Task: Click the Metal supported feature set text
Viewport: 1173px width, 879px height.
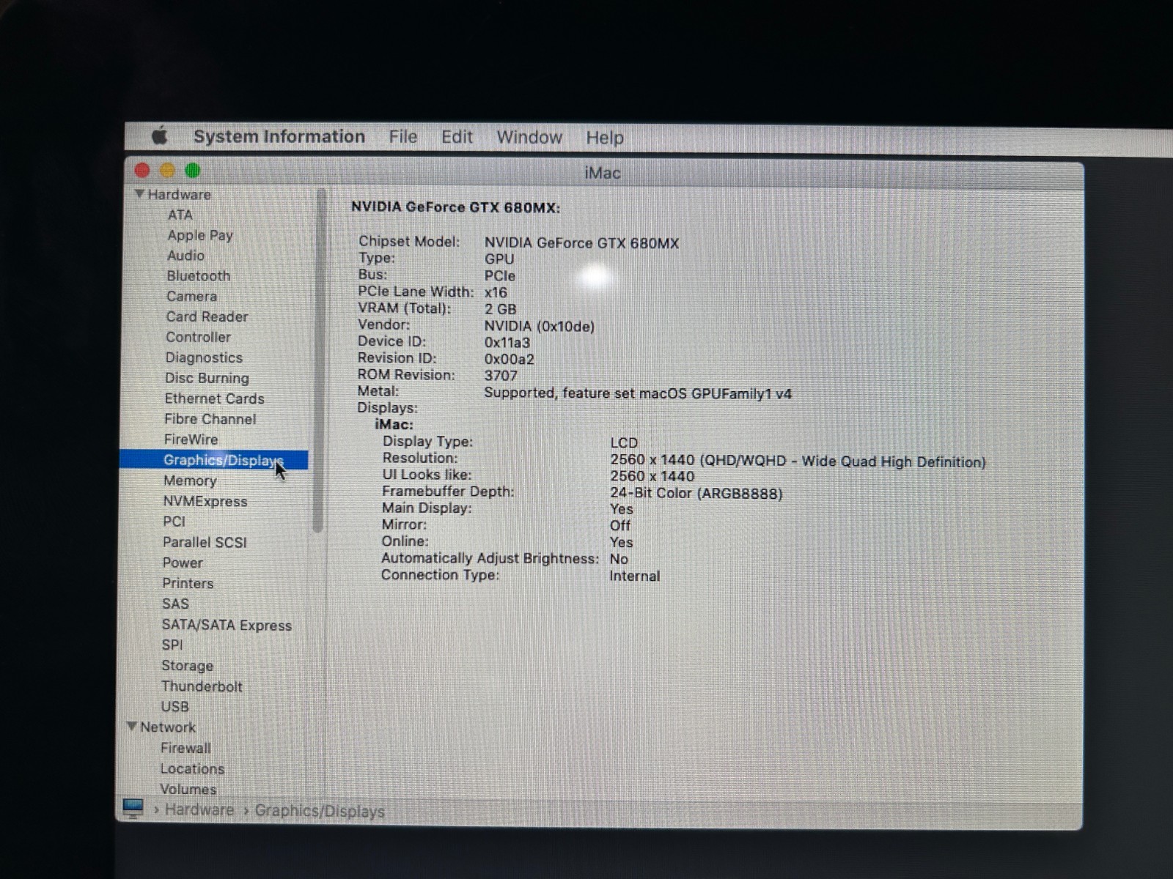Action: click(x=638, y=393)
